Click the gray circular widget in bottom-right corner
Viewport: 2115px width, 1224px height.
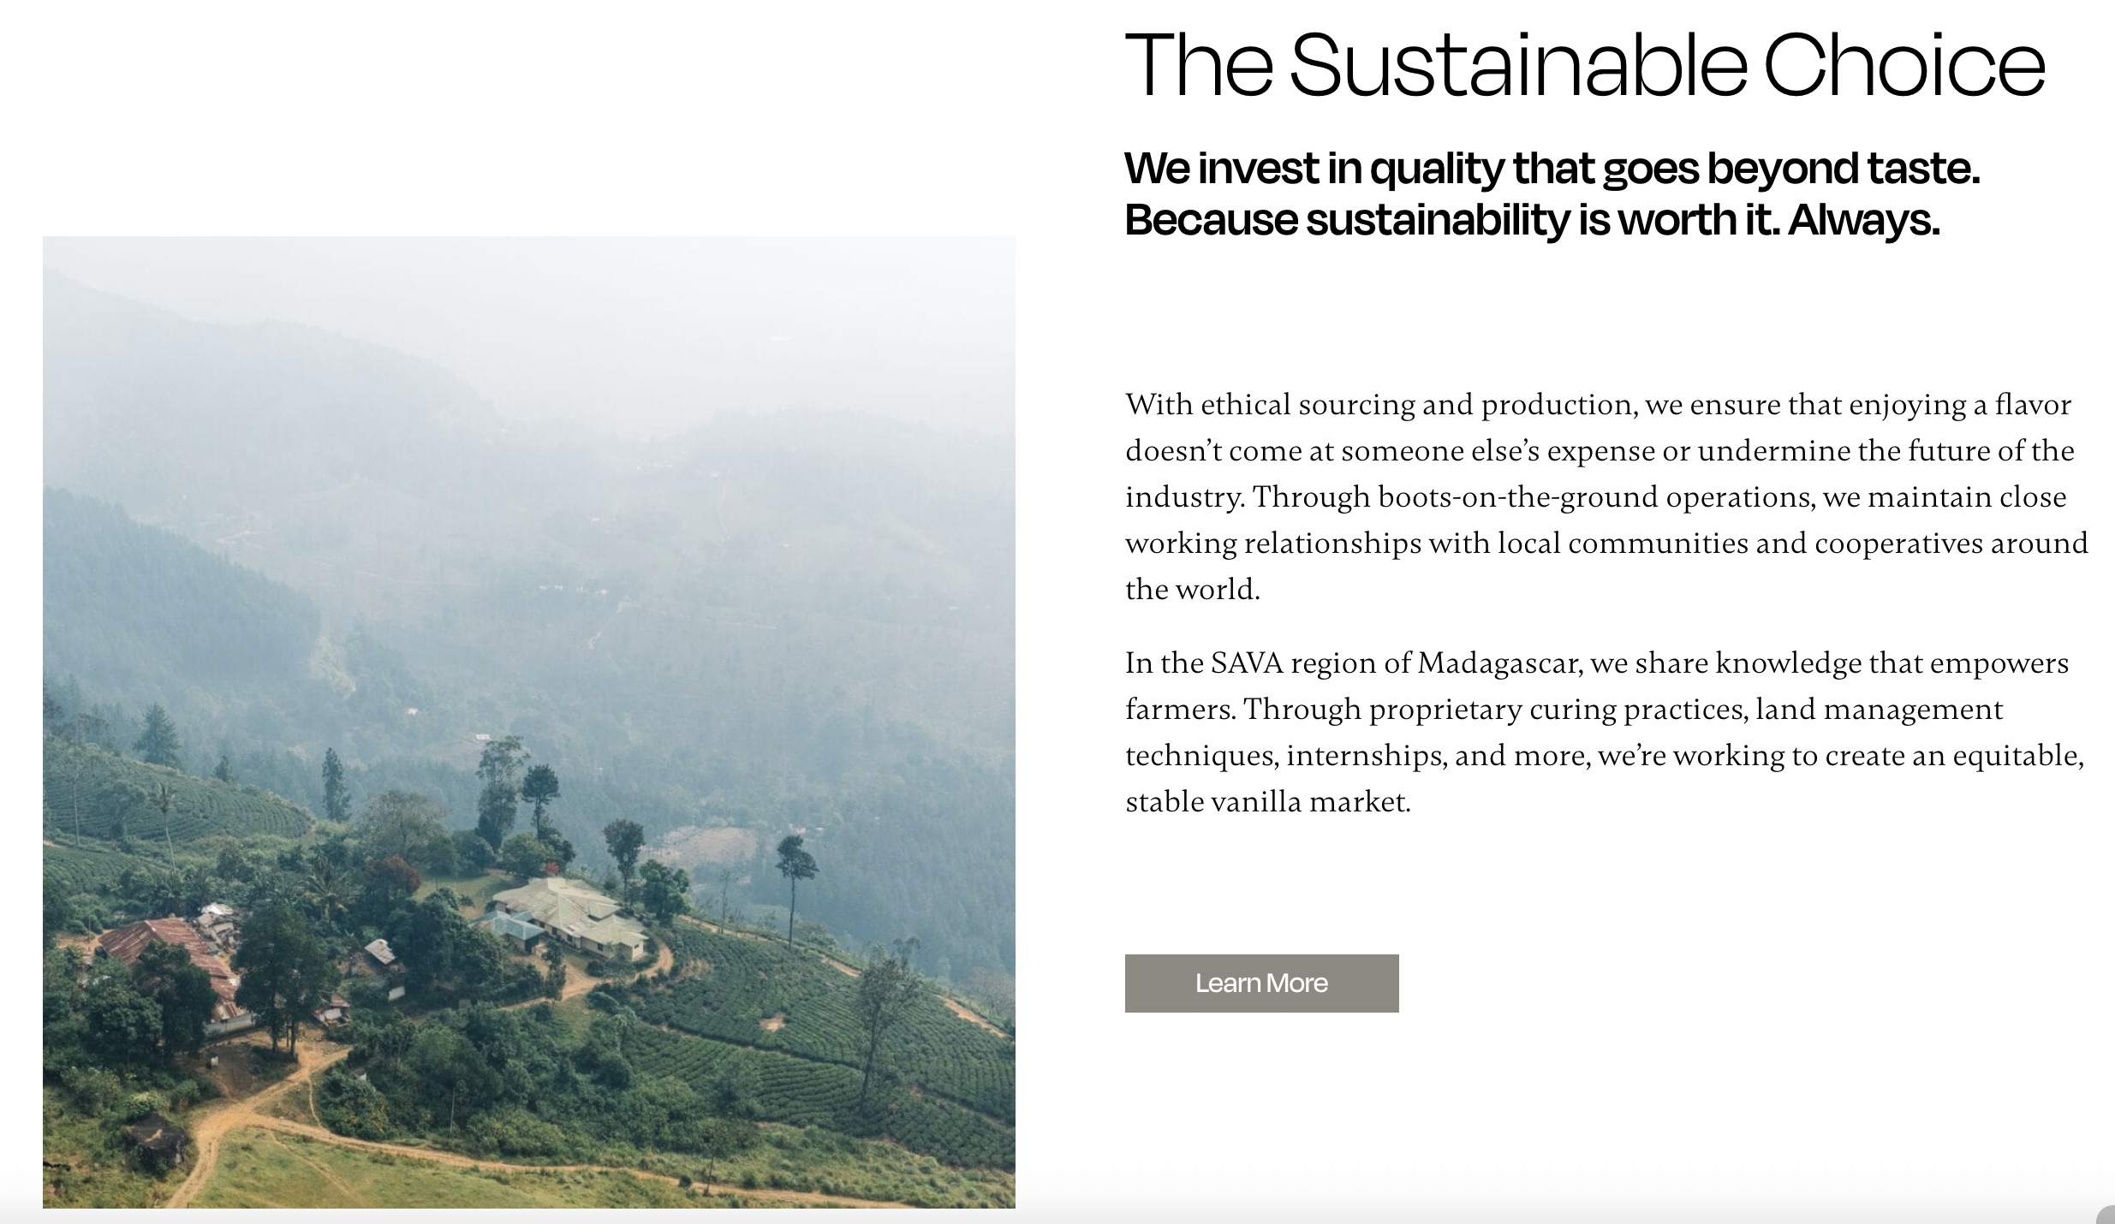(x=2107, y=1215)
